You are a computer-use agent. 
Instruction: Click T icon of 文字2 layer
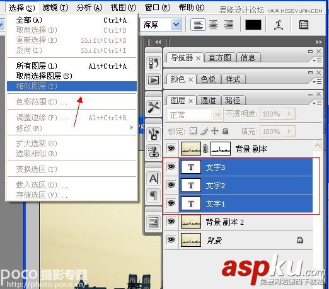[191, 185]
